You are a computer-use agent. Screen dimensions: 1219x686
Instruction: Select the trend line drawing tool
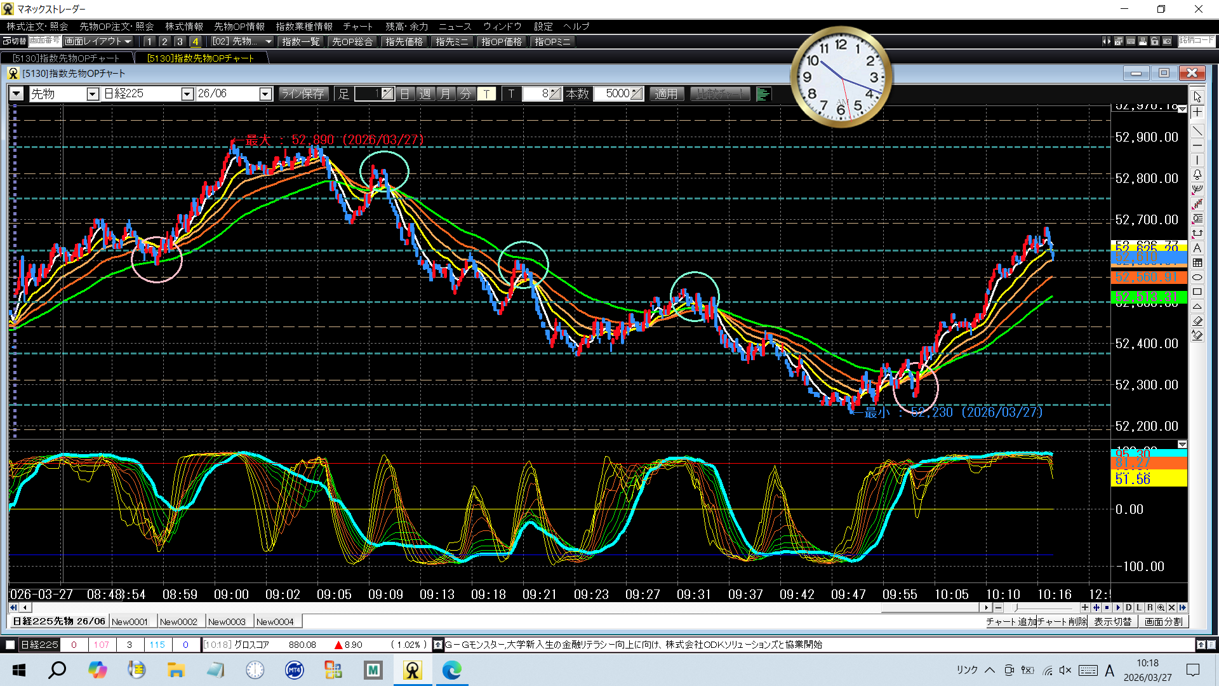click(x=1197, y=131)
